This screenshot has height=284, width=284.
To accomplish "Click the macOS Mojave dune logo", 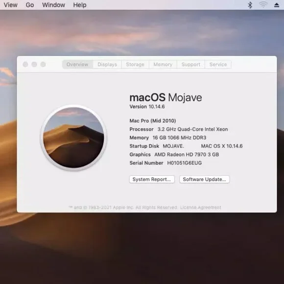I will click(x=73, y=138).
